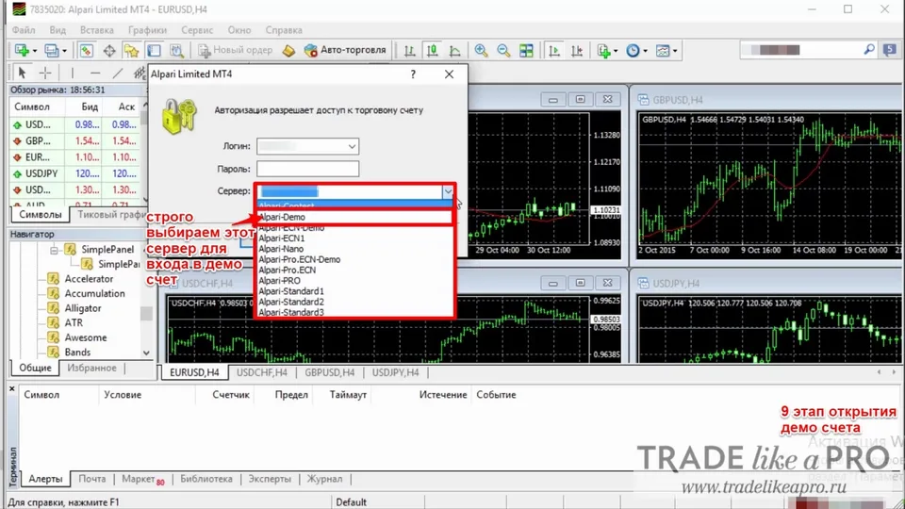Open indicators list toolbar icon

point(604,50)
